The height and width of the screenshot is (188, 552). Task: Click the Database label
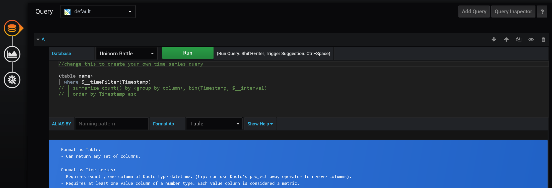[x=61, y=54]
